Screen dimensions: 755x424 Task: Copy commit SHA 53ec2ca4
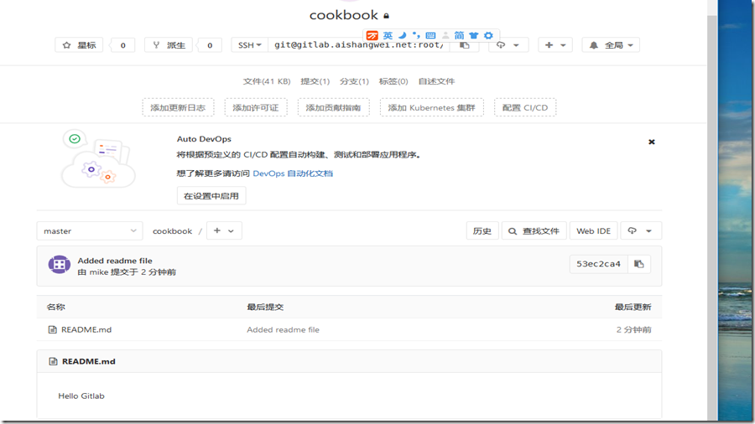638,264
